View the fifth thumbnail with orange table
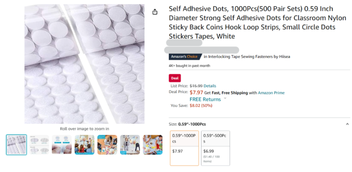 click(107, 145)
